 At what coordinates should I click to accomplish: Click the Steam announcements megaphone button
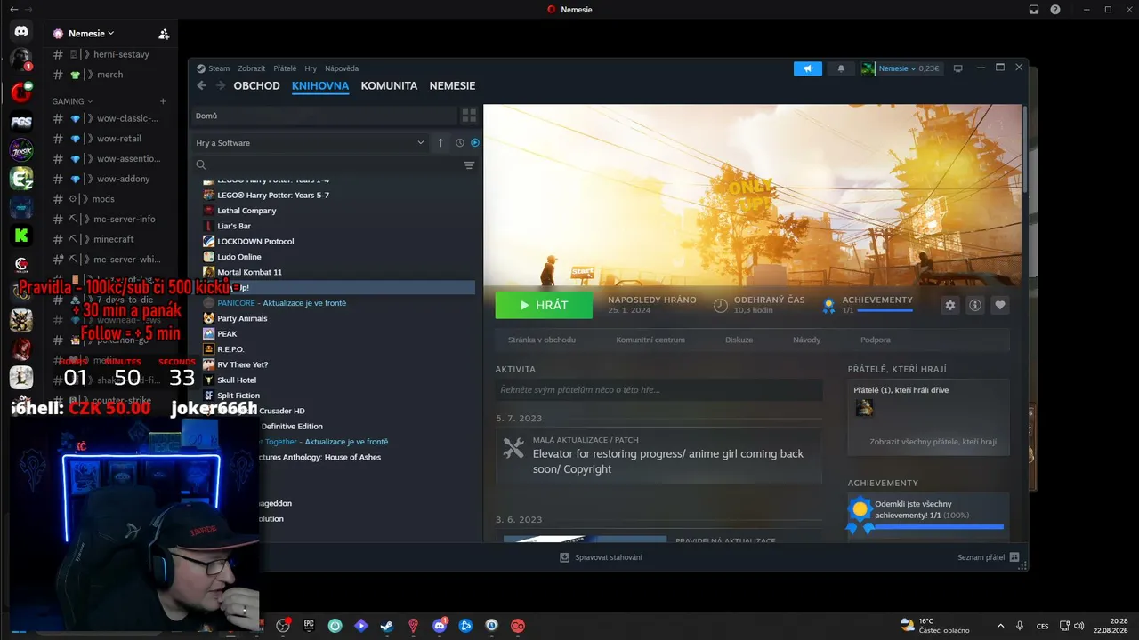808,68
